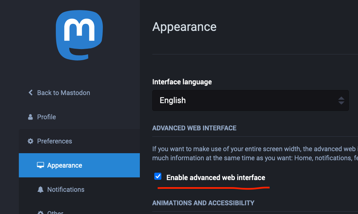Click the Appearance page heading
Viewport: 358px width, 214px height.
[x=184, y=27]
